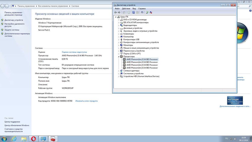Select the highlighted AMD Phenom II X4 965 entry
The width and height of the screenshot is (252, 142).
pyautogui.click(x=142, y=59)
